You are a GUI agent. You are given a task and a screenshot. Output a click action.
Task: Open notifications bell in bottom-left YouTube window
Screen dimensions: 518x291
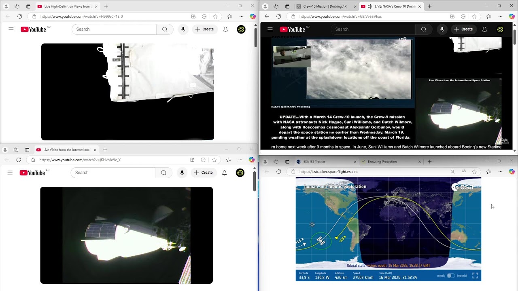pyautogui.click(x=224, y=173)
